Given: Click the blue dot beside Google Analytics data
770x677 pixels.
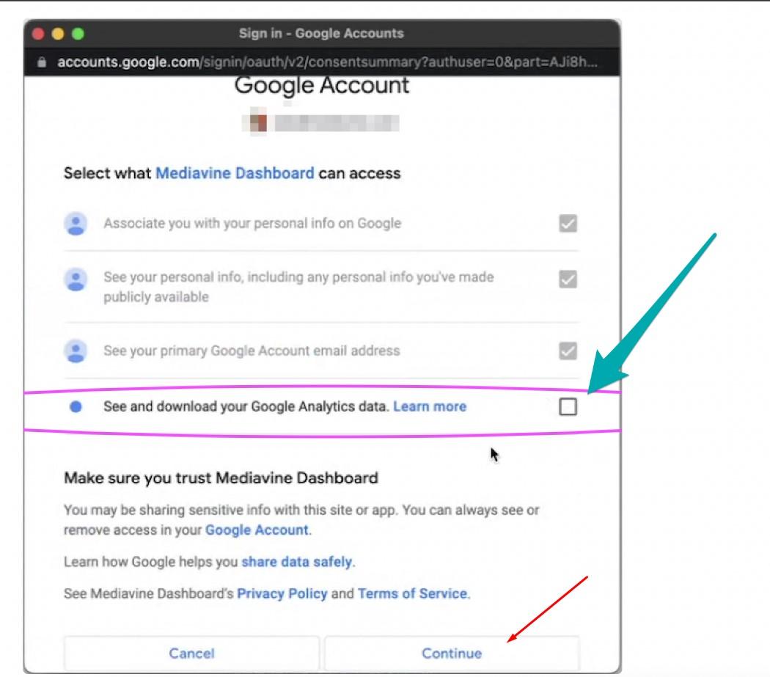Looking at the screenshot, I should point(76,407).
